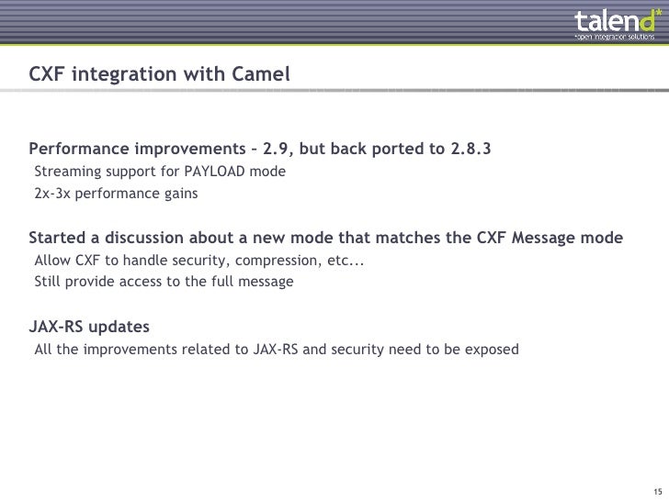
Task: Click the '2x-3x performance gains' bullet
Action: pyautogui.click(x=115, y=194)
